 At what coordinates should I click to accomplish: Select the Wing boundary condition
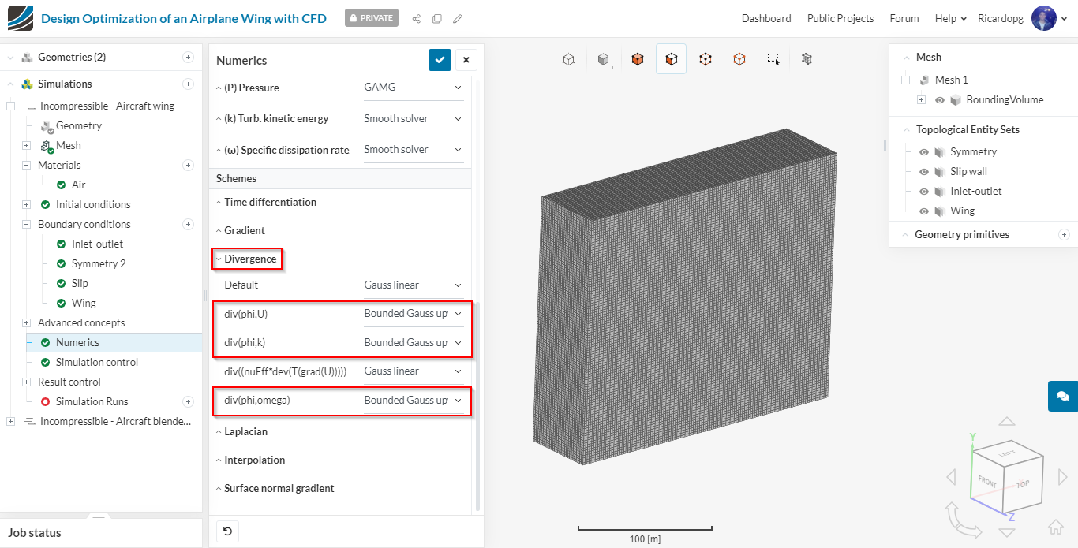click(84, 303)
